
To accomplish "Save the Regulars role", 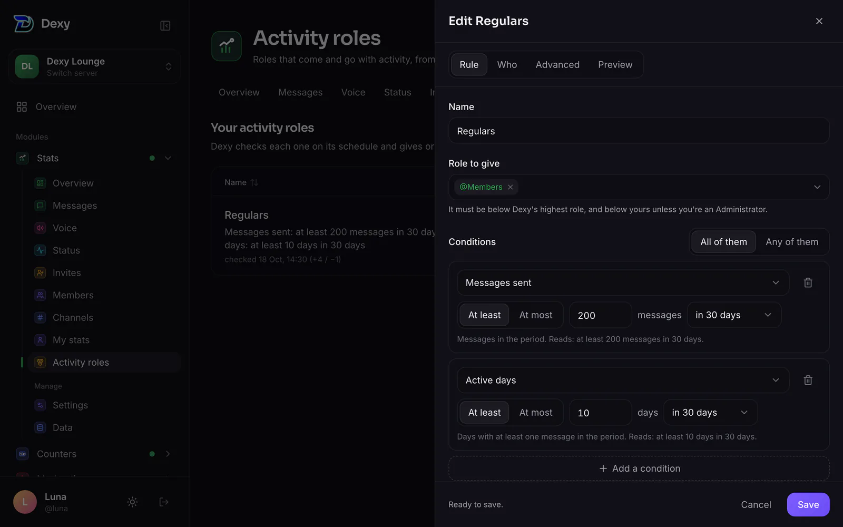I will click(808, 505).
